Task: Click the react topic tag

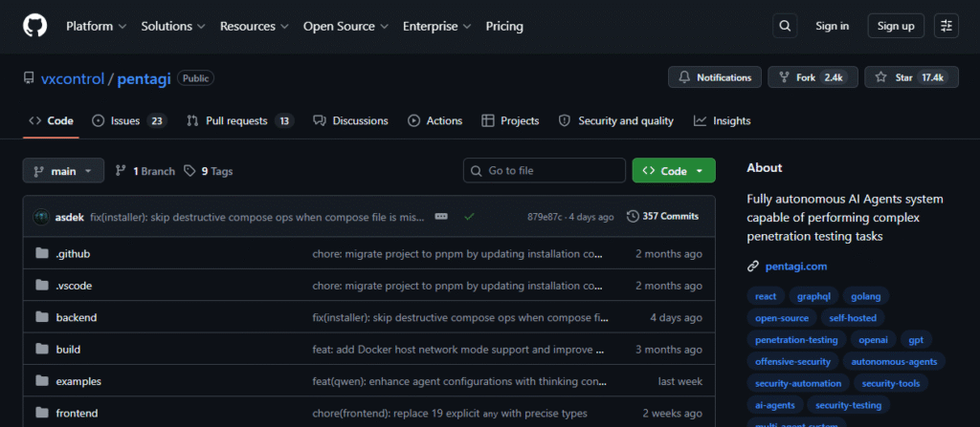Action: [766, 296]
